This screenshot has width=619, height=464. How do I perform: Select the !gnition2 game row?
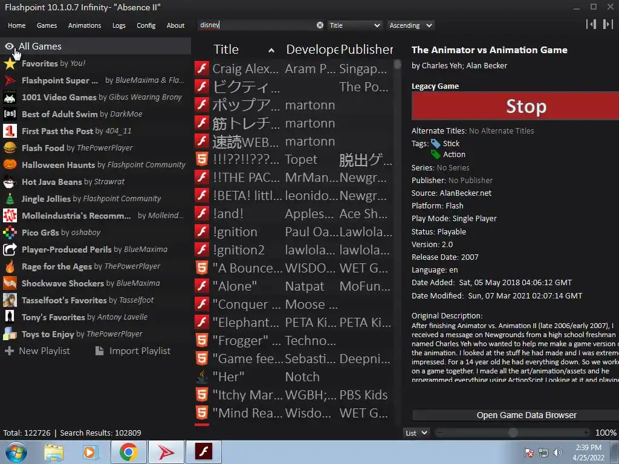tap(293, 250)
